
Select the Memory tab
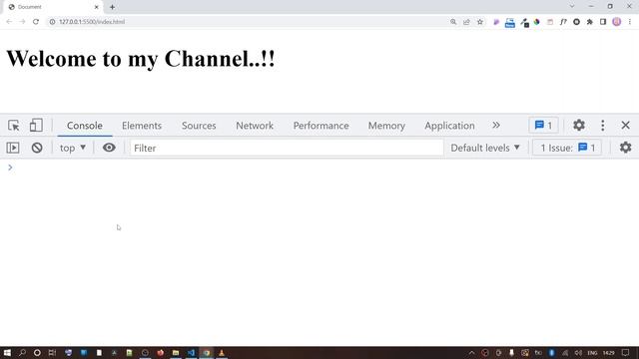pos(386,126)
